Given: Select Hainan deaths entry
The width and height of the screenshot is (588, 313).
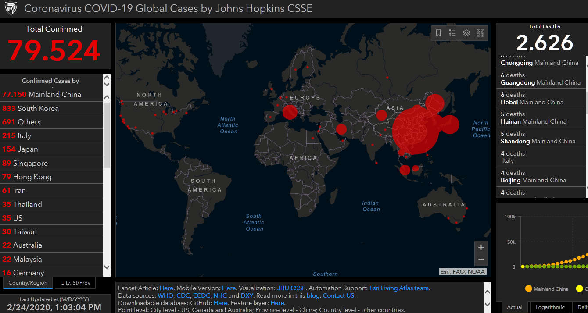Looking at the screenshot, I should [541, 118].
